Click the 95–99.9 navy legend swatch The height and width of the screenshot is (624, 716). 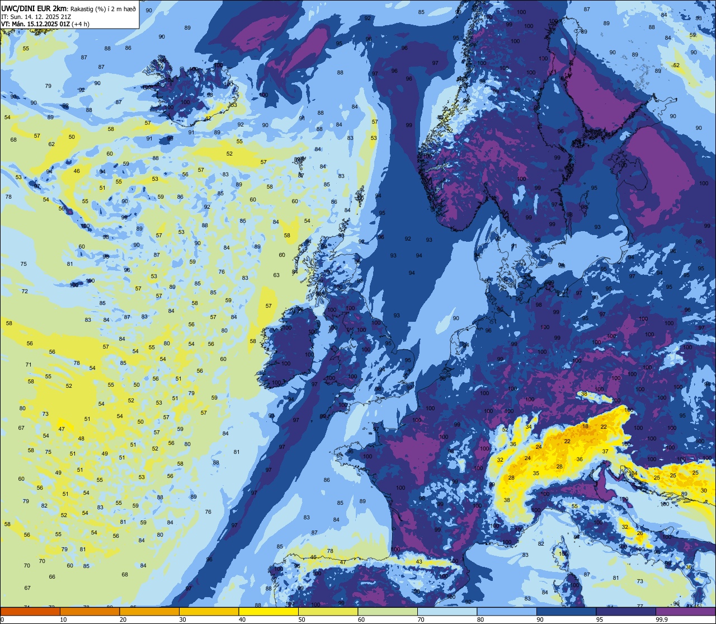[x=626, y=612]
